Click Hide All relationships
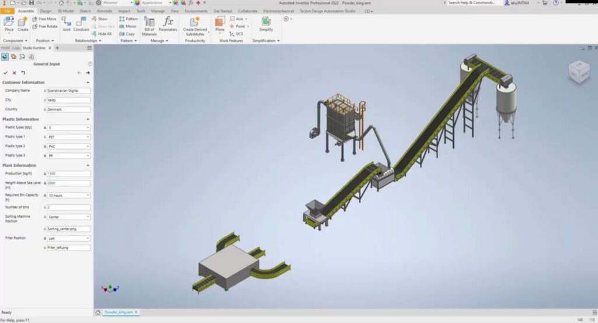 pos(102,34)
